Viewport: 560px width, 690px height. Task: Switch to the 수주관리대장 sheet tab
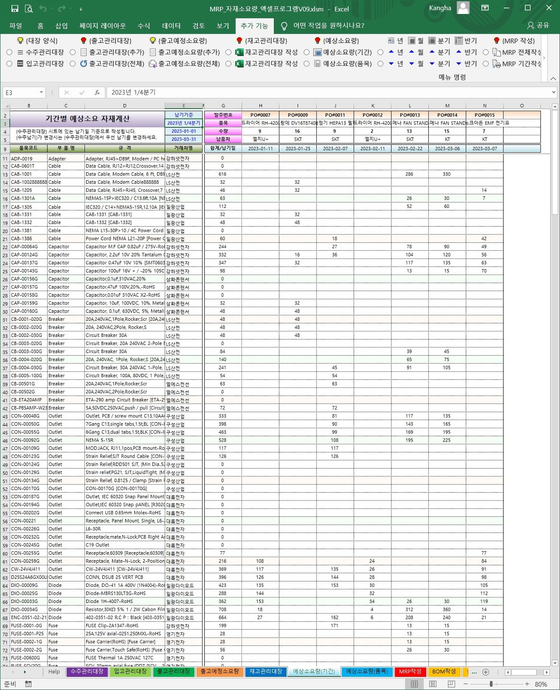pyautogui.click(x=87, y=672)
